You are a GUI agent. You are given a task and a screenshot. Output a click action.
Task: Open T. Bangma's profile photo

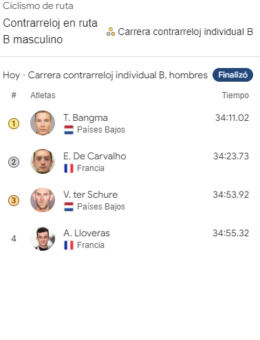(x=43, y=123)
